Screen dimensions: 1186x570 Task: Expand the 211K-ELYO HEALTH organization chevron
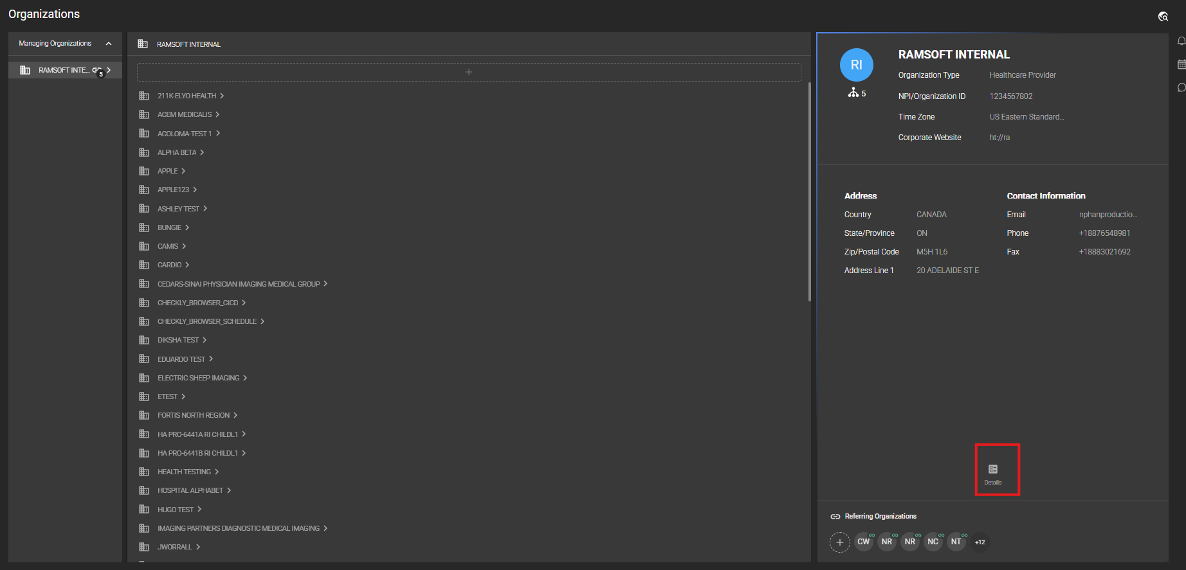222,96
